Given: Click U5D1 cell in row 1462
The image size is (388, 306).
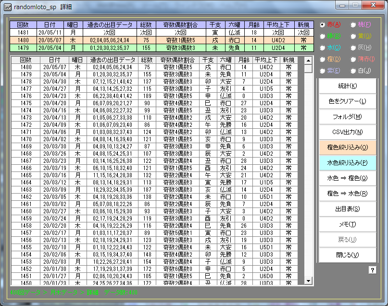Looking at the screenshot, I should [266, 197].
